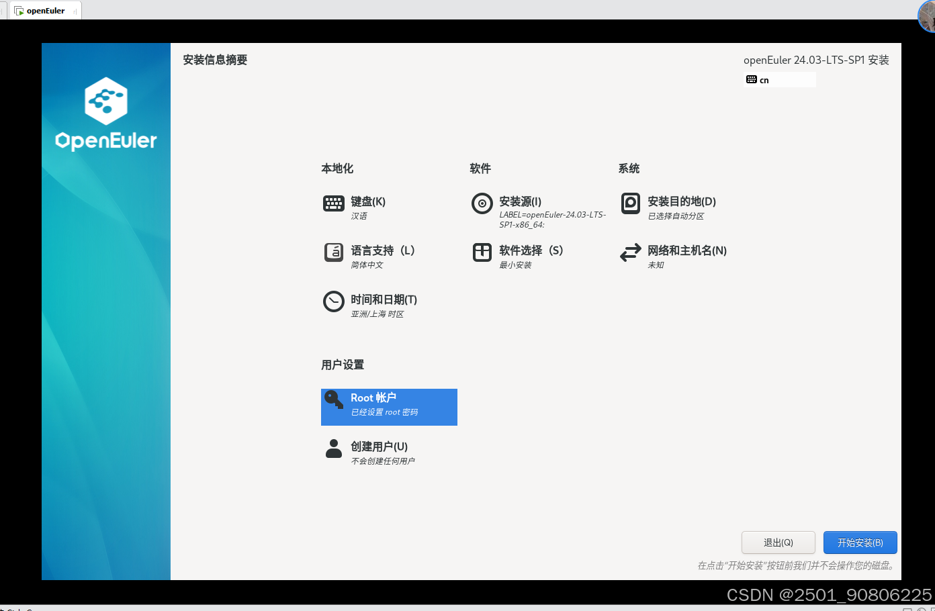This screenshot has width=935, height=611.
Task: Click the 亚洲/上海 时区 status text
Action: (377, 314)
